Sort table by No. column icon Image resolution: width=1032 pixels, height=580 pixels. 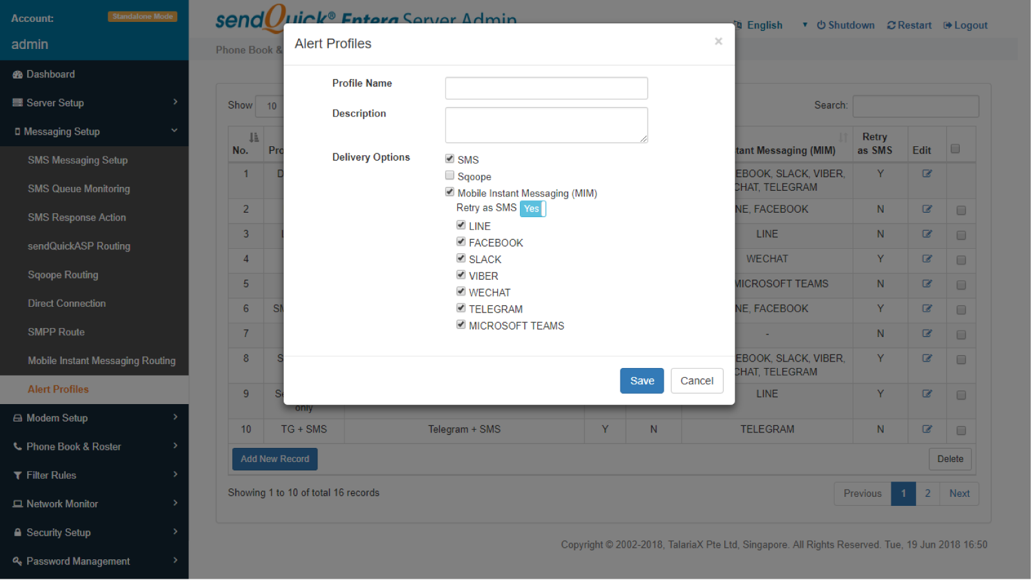pos(254,137)
